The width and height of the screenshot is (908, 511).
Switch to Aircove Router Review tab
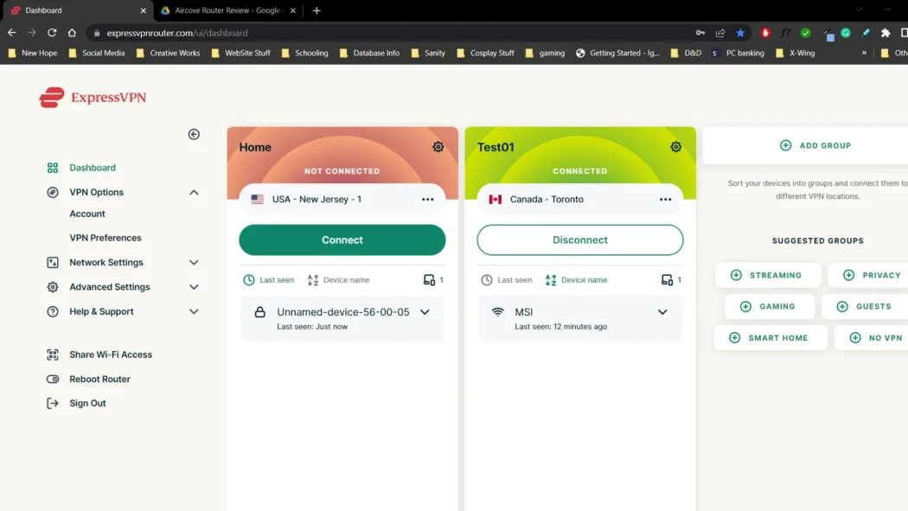[x=227, y=10]
